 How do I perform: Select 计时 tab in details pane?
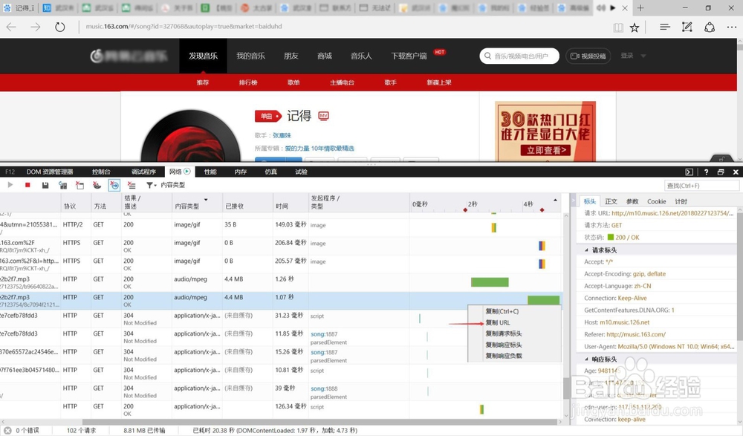click(x=681, y=201)
